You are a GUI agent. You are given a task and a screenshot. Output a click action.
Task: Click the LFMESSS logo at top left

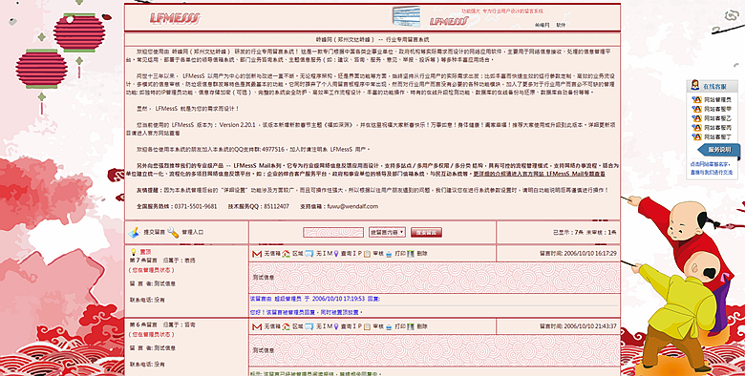175,18
